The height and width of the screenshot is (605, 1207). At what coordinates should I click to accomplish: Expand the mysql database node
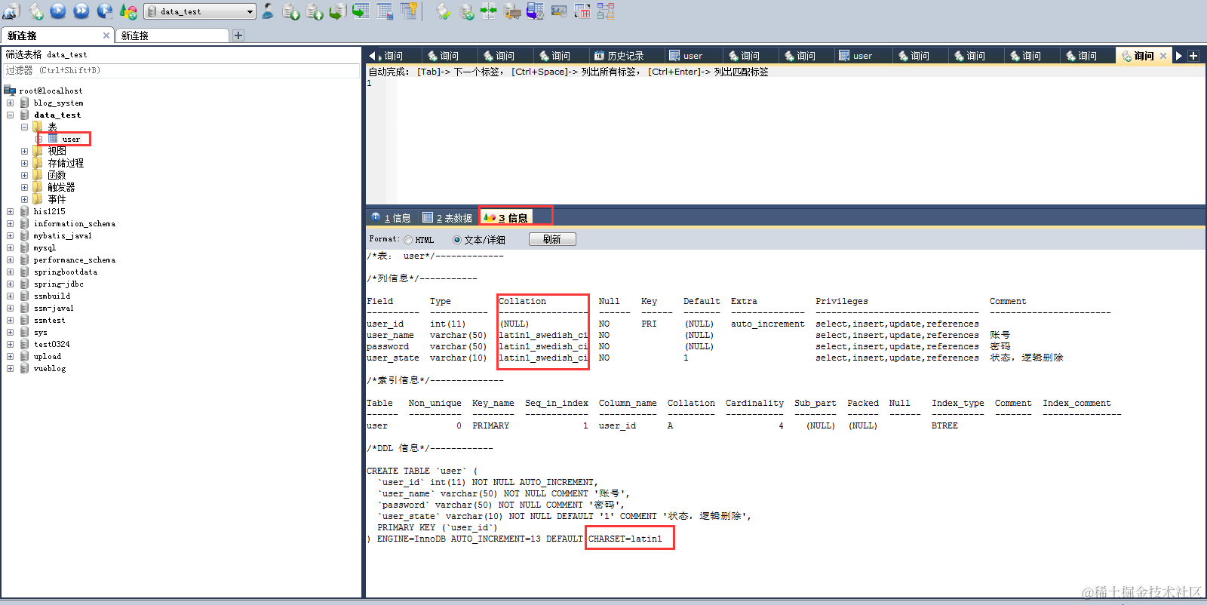point(10,247)
